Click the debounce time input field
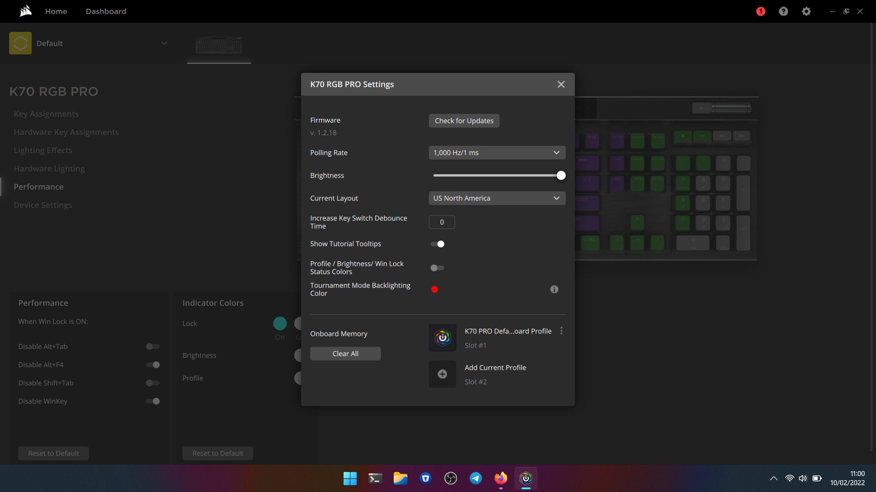876x492 pixels. point(442,222)
